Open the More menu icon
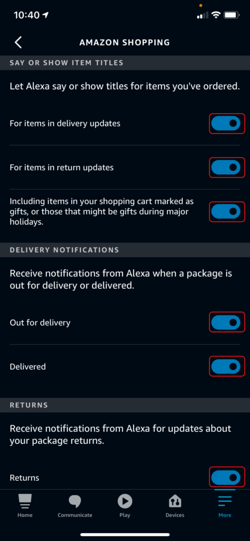The width and height of the screenshot is (250, 541). [x=225, y=501]
